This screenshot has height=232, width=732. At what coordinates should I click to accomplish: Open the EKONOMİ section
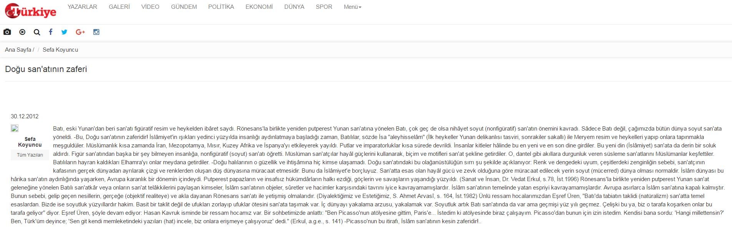[x=259, y=7]
